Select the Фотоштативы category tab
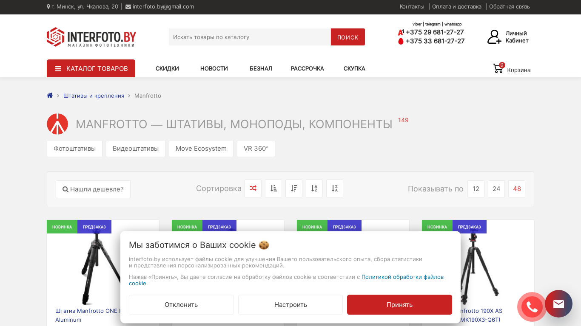Screen dimensions: 581x326 point(74,149)
